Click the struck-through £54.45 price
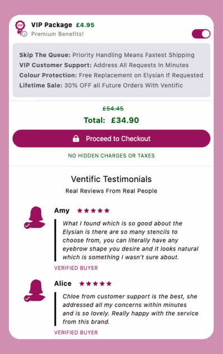This screenshot has width=223, height=354. coord(113,109)
